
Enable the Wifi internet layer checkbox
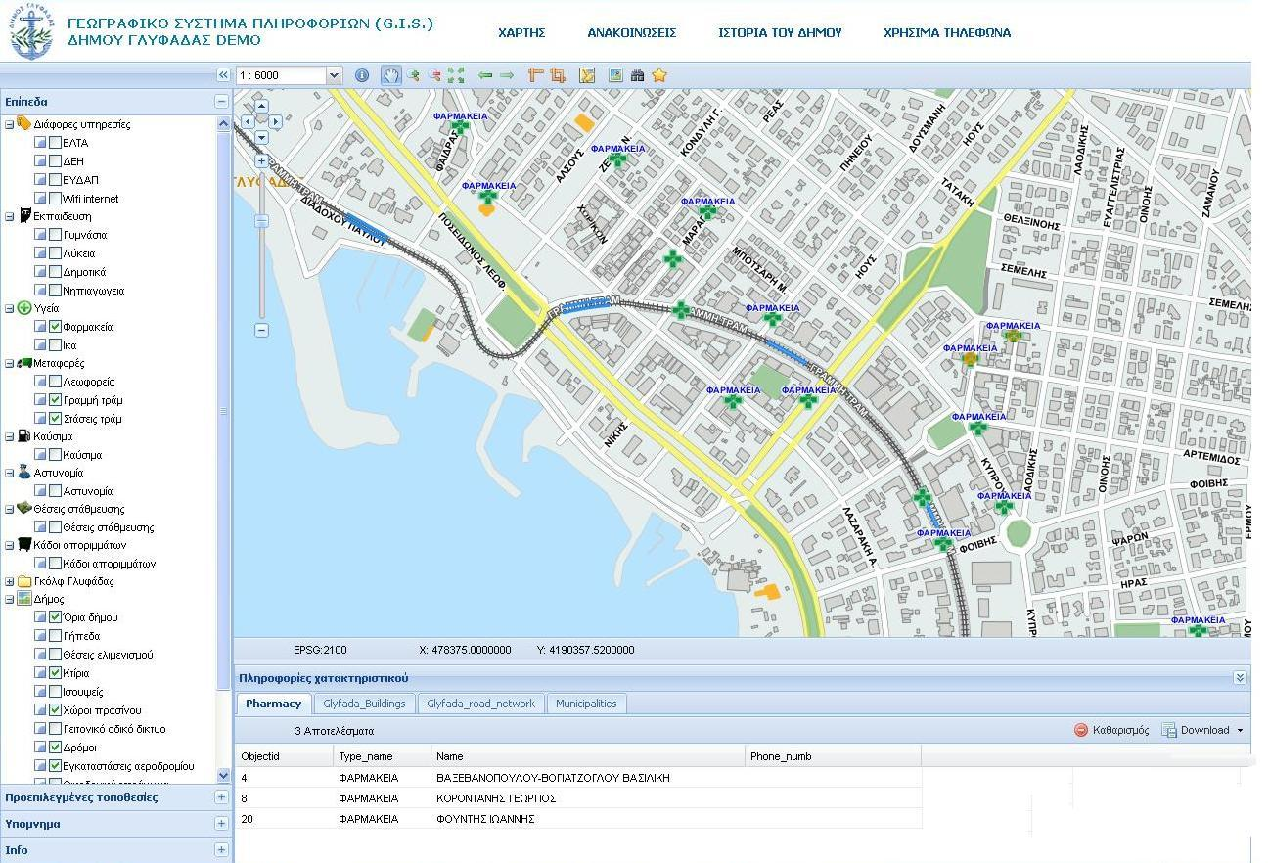pyautogui.click(x=56, y=199)
